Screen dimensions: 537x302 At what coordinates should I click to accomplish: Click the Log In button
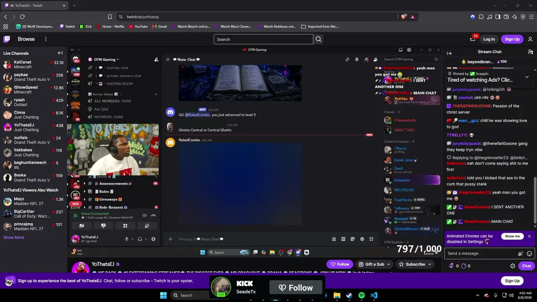coord(489,39)
